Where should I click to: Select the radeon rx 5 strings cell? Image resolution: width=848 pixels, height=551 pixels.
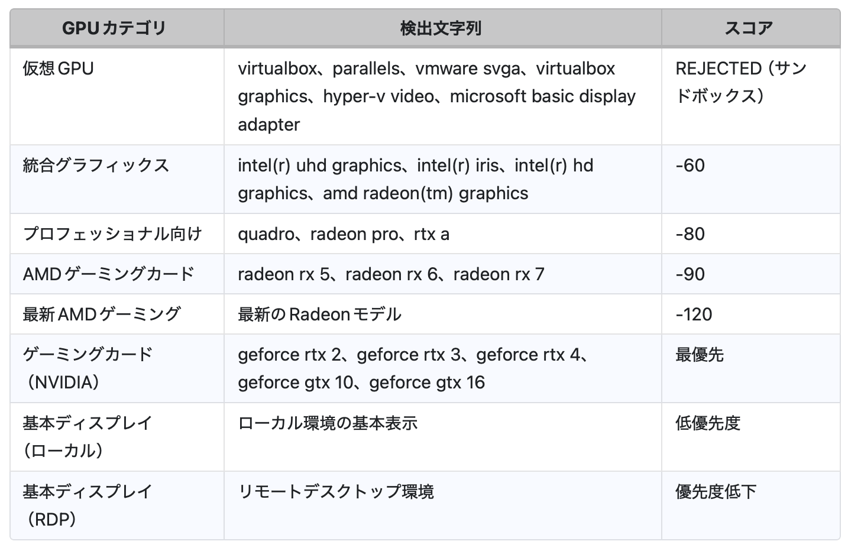[x=390, y=274]
